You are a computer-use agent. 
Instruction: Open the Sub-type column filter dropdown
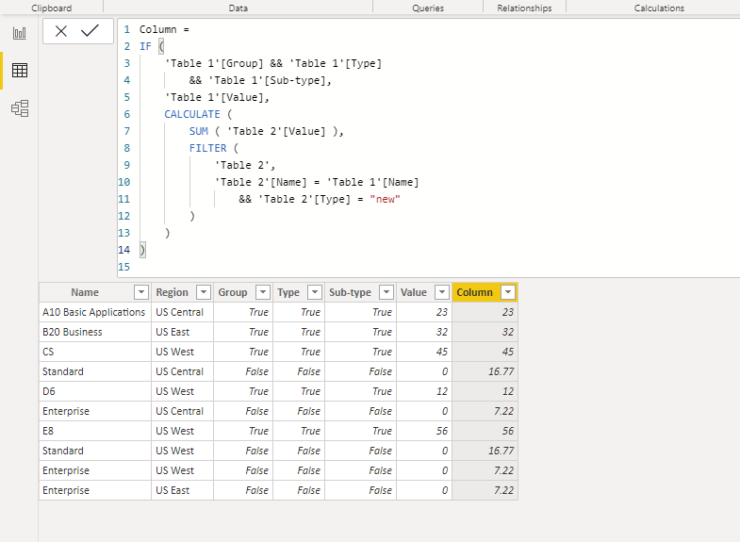tap(386, 292)
